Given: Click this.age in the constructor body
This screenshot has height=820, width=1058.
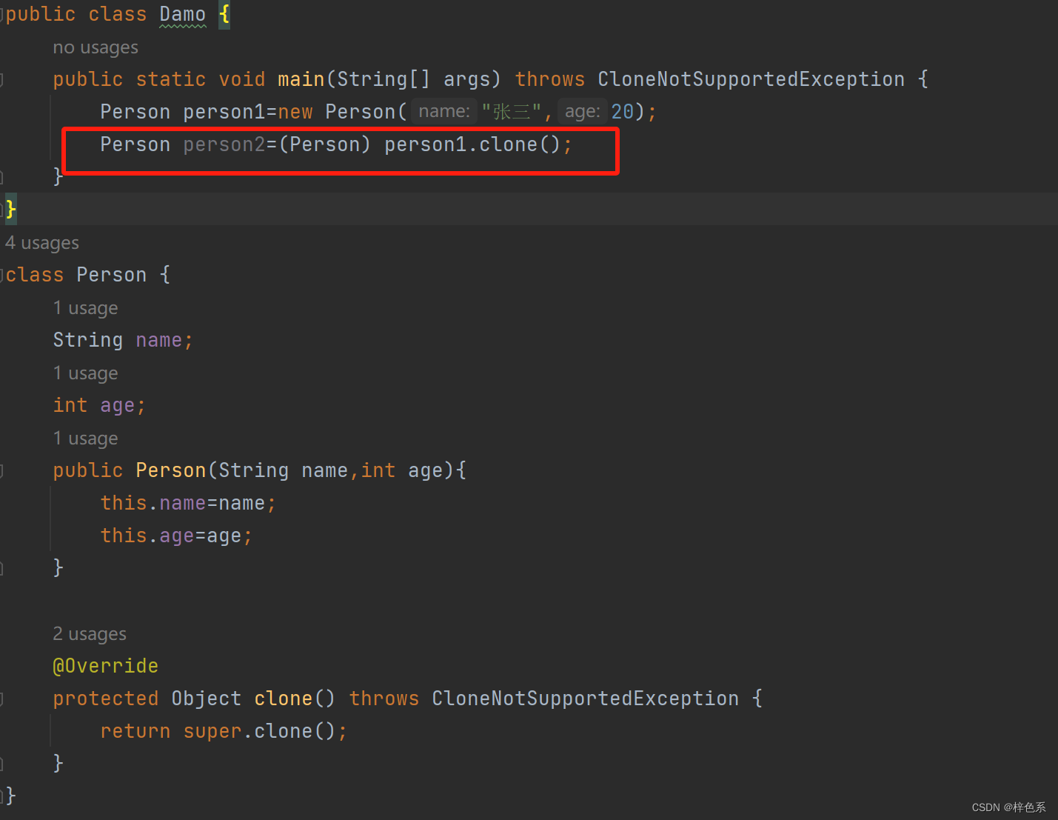Looking at the screenshot, I should (x=147, y=536).
